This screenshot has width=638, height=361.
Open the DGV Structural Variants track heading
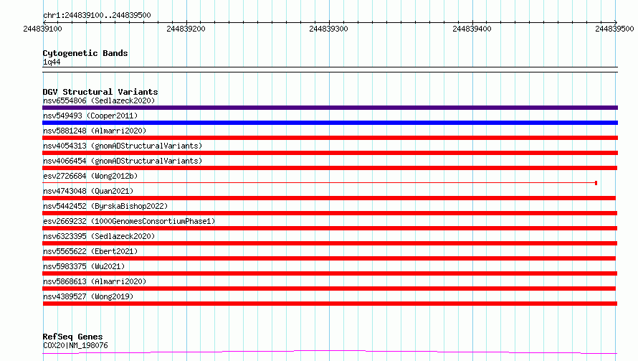click(x=100, y=92)
